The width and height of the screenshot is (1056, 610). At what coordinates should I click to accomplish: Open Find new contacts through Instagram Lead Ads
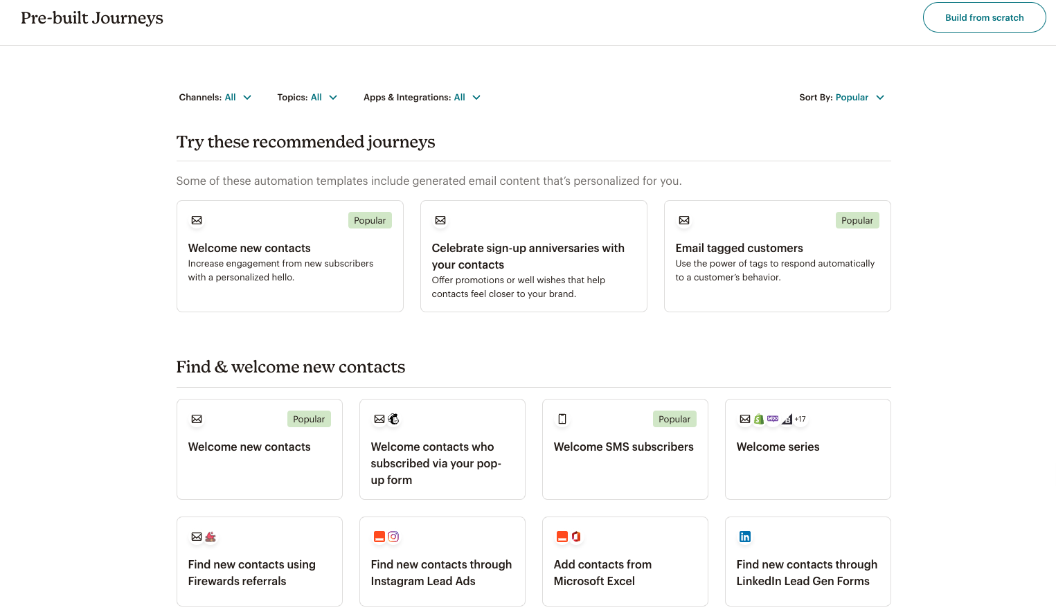pyautogui.click(x=441, y=573)
